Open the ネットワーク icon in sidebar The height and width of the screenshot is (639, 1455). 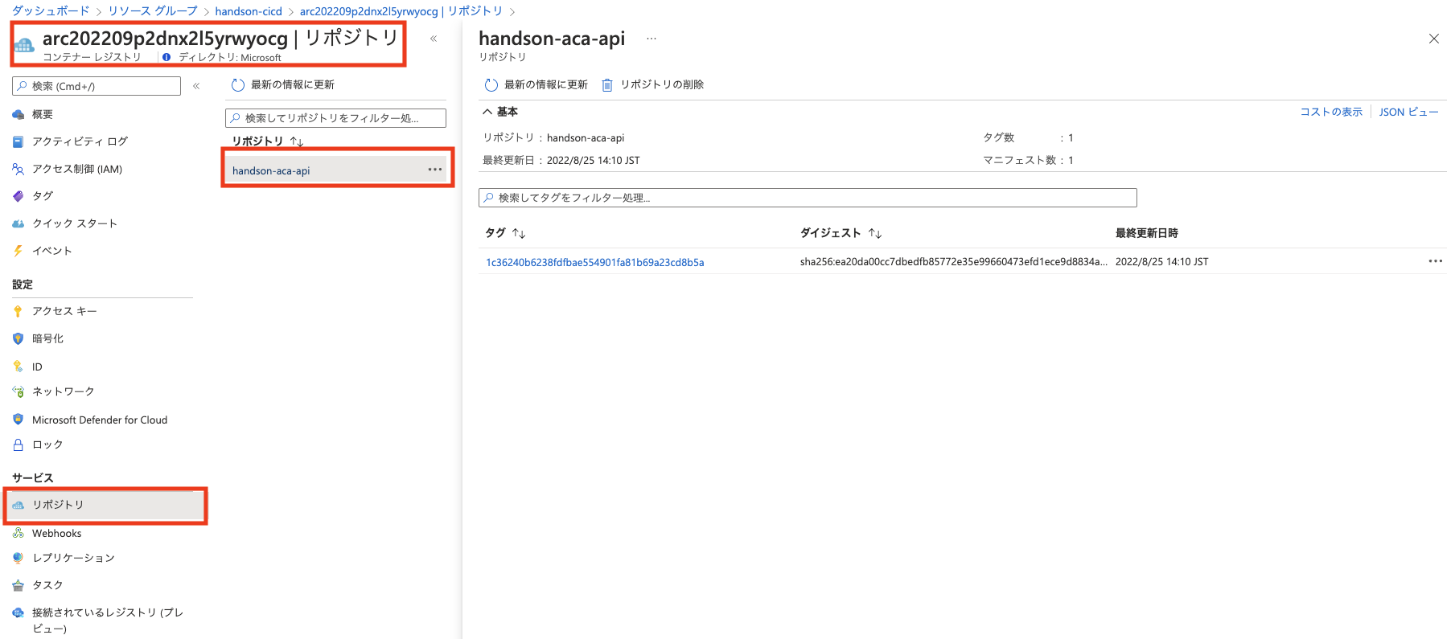[18, 391]
